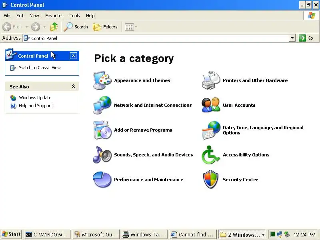Click the network computers tray icon
The height and width of the screenshot is (240, 320).
click(x=279, y=234)
